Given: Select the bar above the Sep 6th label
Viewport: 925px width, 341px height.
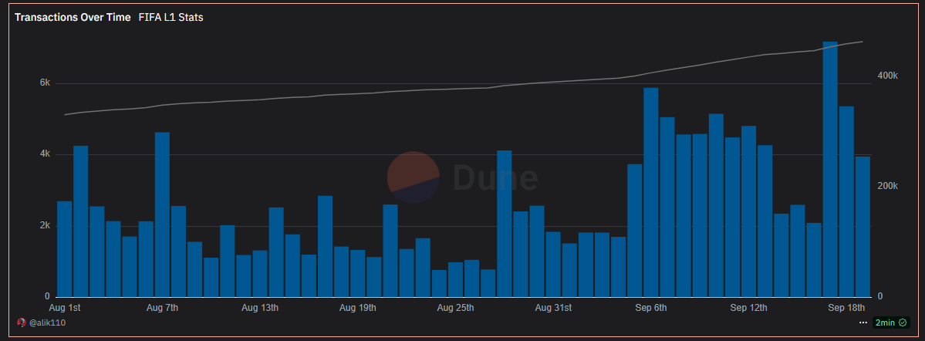Looking at the screenshot, I should [650, 192].
